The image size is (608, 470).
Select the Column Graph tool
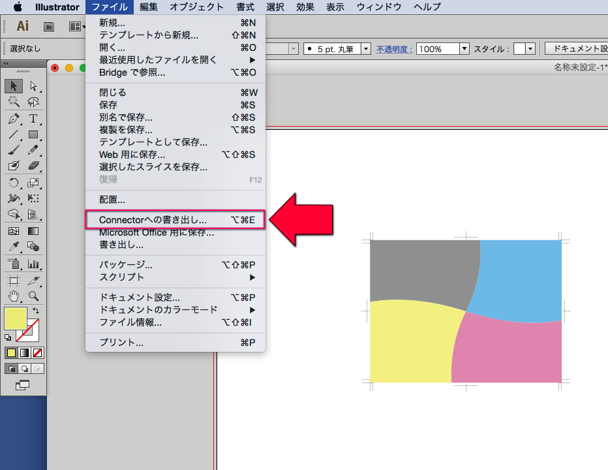[x=33, y=264]
